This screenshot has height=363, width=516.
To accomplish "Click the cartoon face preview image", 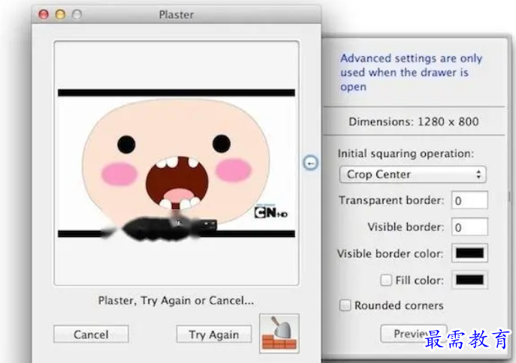I will pyautogui.click(x=177, y=163).
